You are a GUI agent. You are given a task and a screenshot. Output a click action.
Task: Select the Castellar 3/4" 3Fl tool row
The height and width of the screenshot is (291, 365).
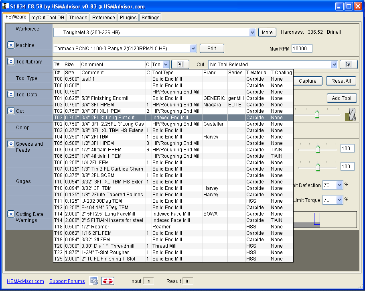(x=173, y=124)
